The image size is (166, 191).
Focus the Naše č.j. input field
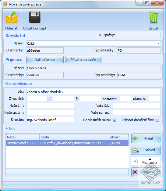click(50, 106)
